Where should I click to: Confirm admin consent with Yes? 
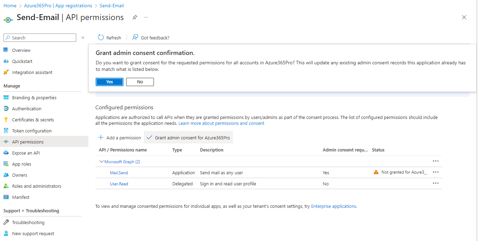(110, 82)
